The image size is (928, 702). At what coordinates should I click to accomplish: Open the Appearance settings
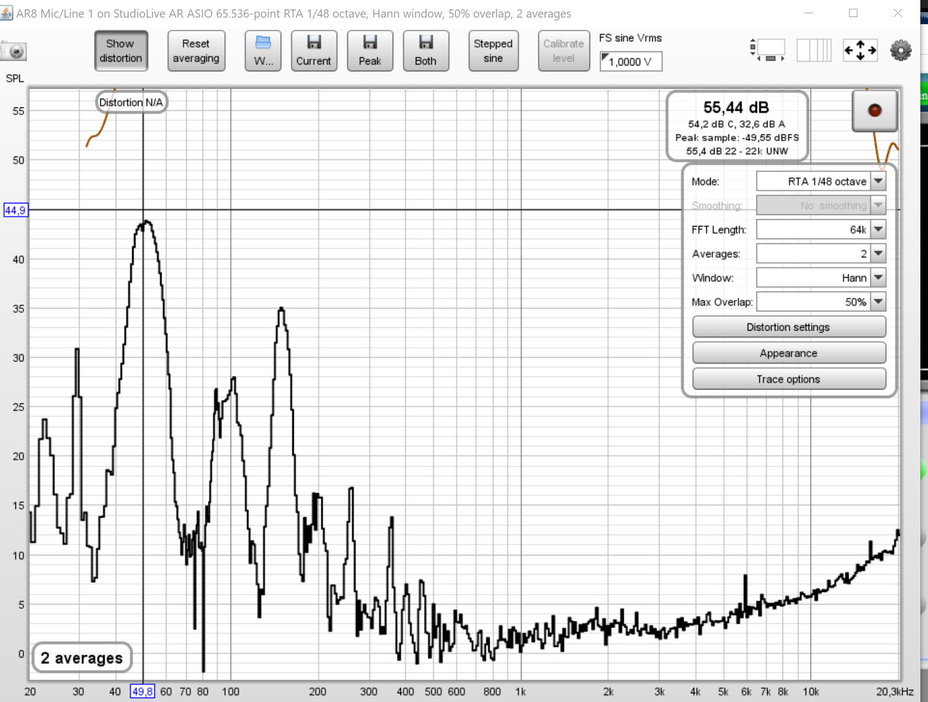click(x=789, y=353)
